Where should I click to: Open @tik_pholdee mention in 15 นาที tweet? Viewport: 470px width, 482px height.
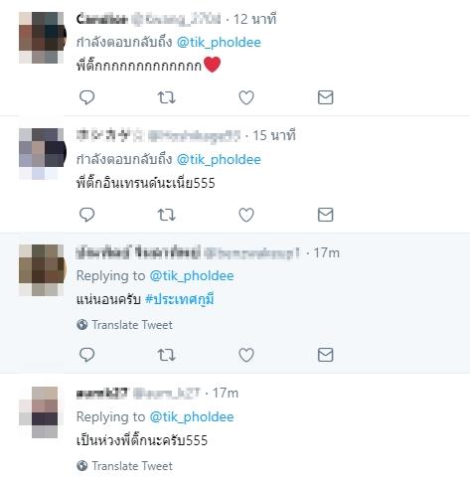click(219, 160)
